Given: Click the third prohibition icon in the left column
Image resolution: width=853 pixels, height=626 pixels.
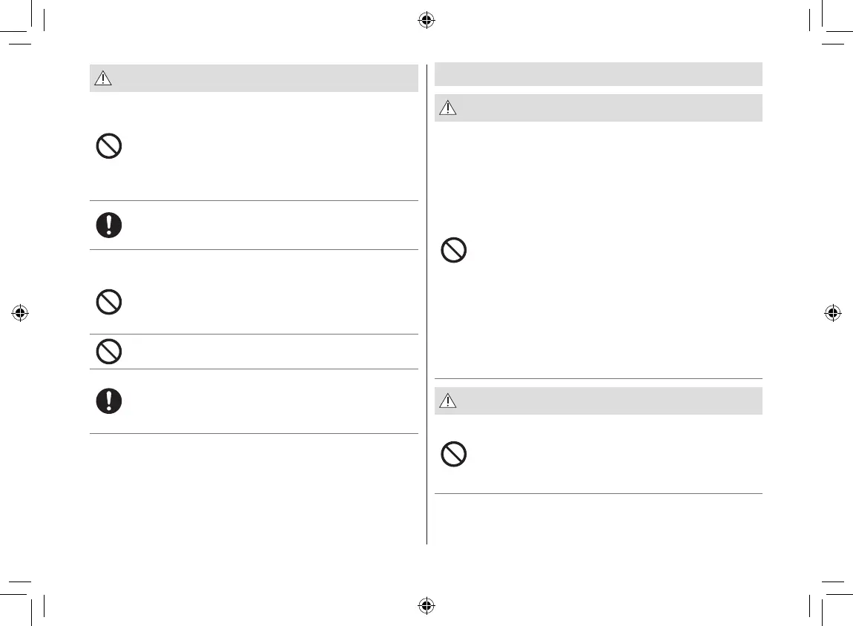Looking at the screenshot, I should [x=109, y=351].
